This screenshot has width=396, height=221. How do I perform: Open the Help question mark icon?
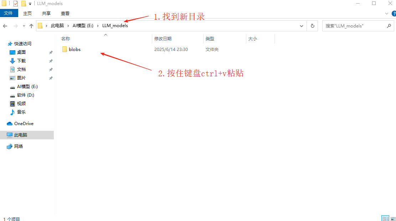click(394, 14)
